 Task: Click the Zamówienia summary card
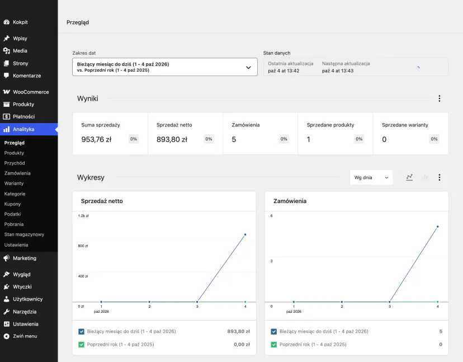(261, 134)
